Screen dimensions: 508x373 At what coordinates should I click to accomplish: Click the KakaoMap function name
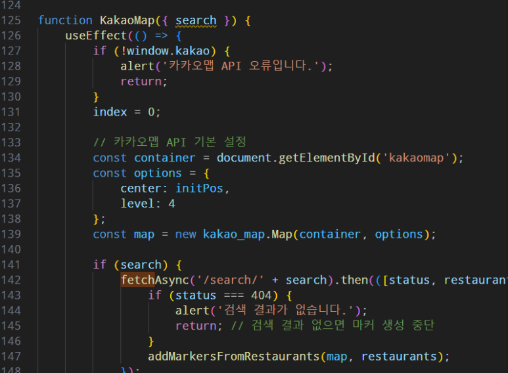127,20
